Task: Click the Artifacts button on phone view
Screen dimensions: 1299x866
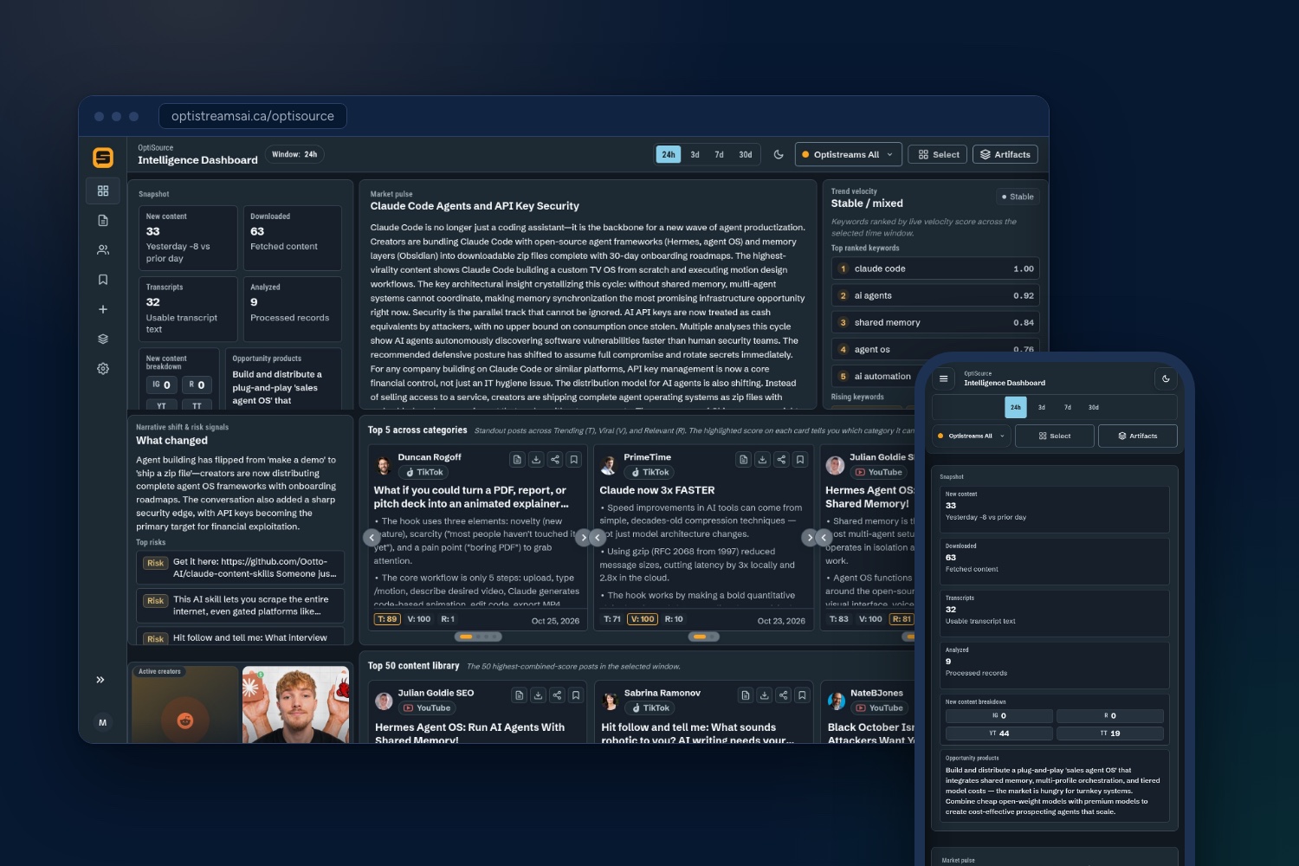Action: tap(1138, 436)
